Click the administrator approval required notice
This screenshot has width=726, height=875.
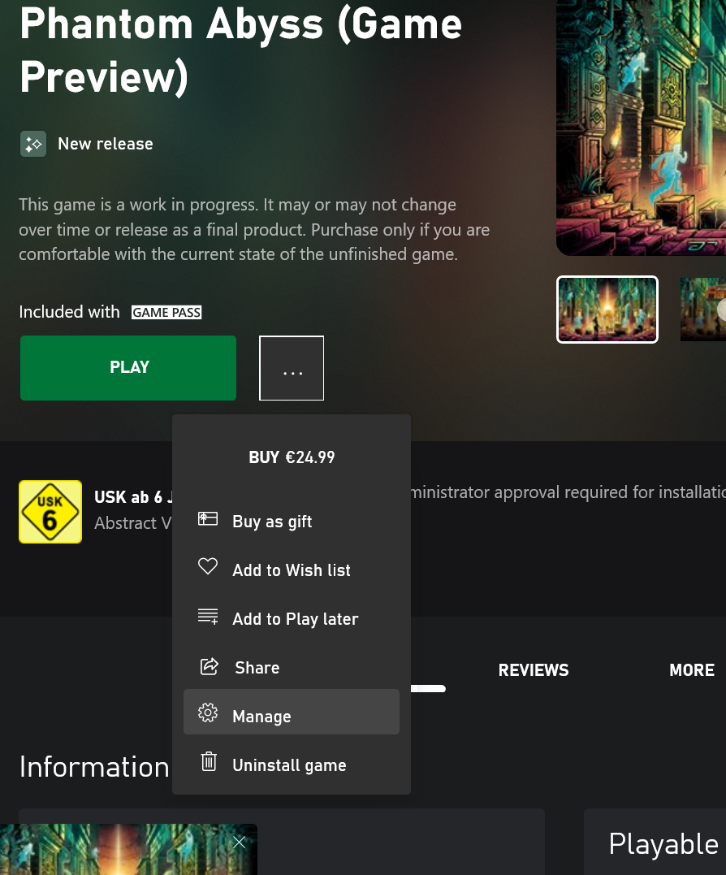568,492
